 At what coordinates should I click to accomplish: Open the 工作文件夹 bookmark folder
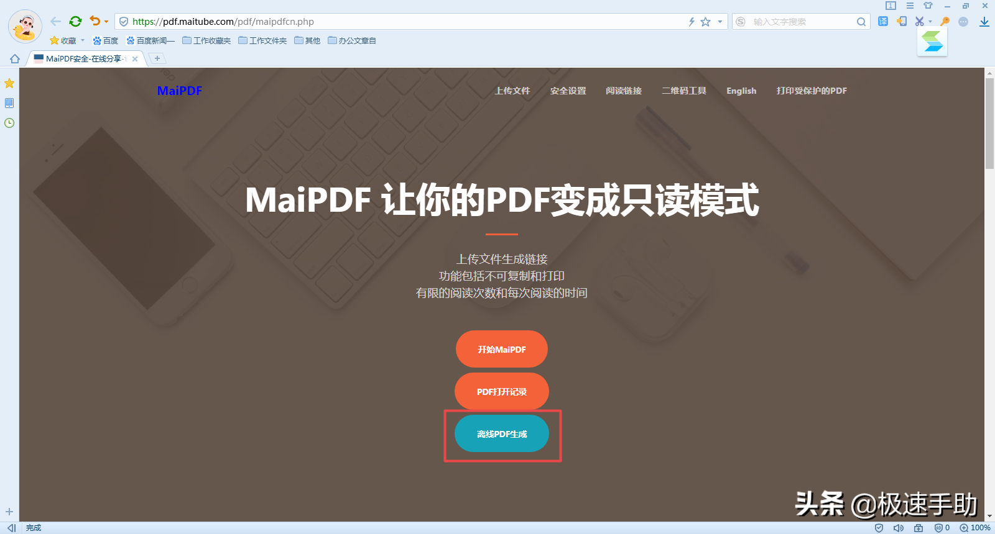[x=262, y=40]
